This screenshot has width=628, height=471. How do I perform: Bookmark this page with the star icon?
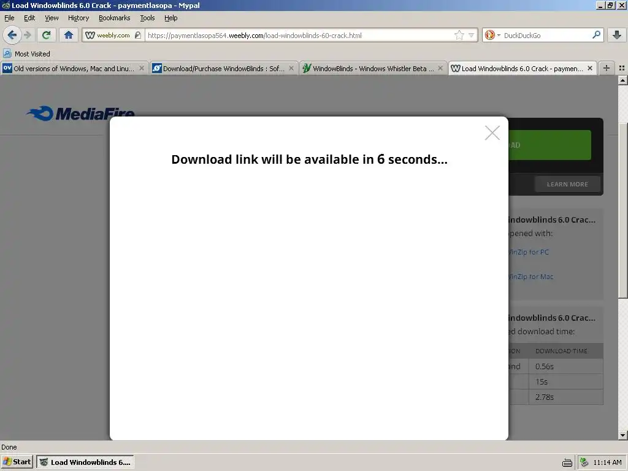coord(459,35)
